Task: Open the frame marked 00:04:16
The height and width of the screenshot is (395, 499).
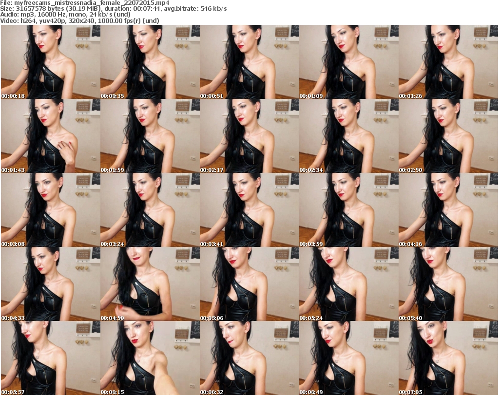Action: (448, 210)
